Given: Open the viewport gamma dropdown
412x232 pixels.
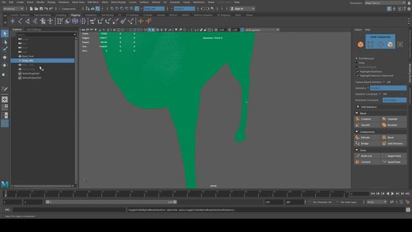Looking at the screenshot, I should click(262, 30).
